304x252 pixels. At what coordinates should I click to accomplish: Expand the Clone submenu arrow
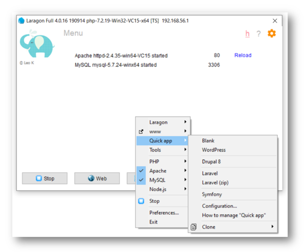pos(273,227)
